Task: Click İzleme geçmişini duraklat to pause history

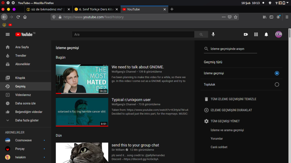Action: coord(231,110)
